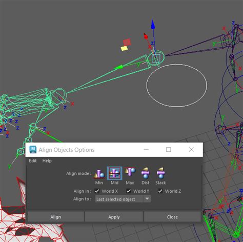Select the Stack align mode icon
The width and height of the screenshot is (243, 242).
160,173
